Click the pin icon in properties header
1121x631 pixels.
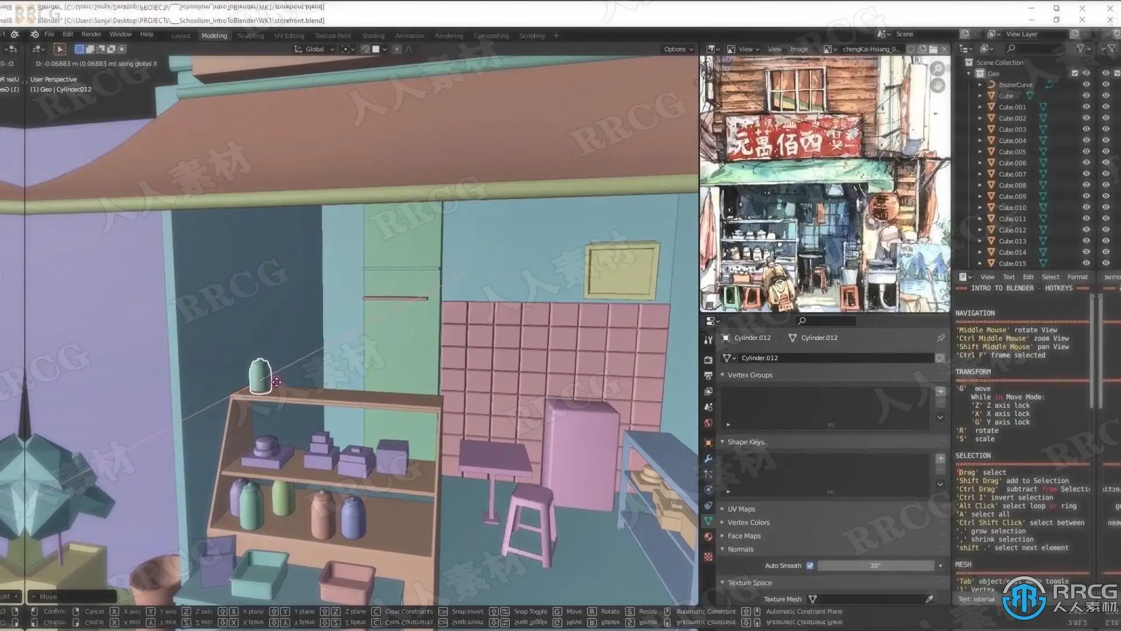(941, 338)
